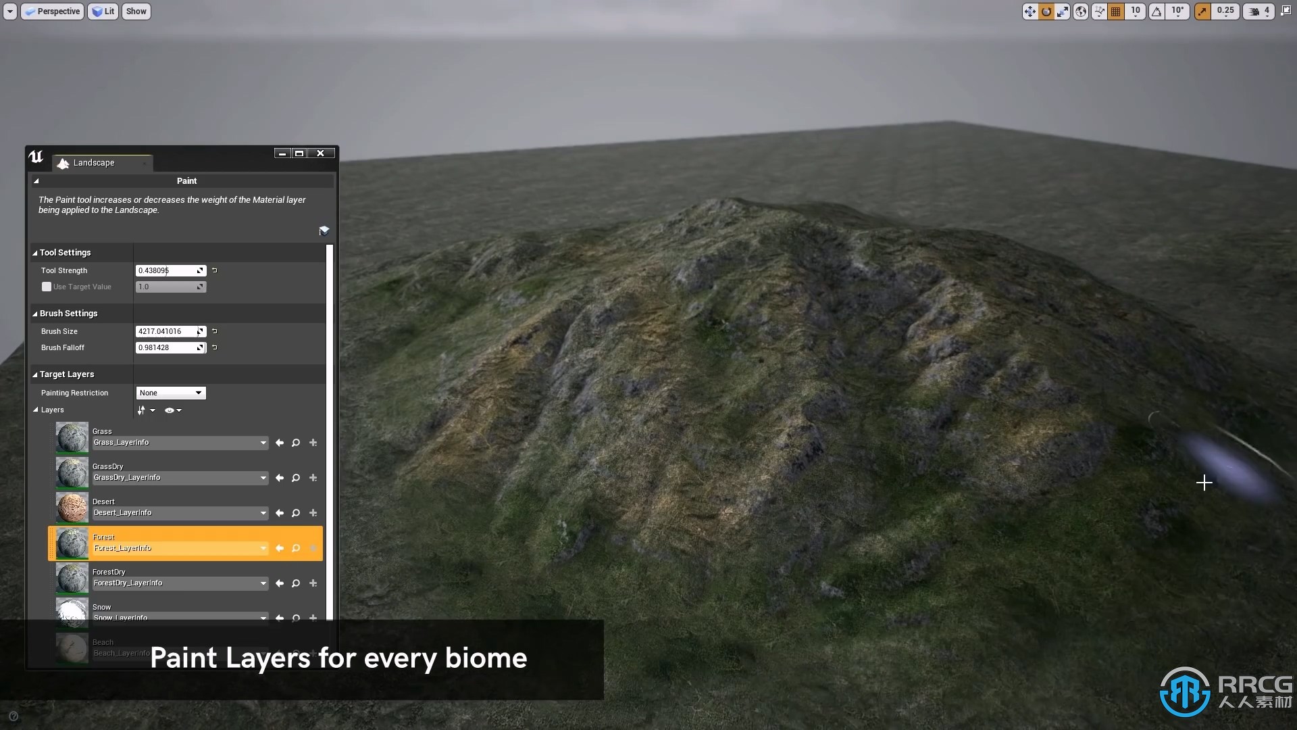Drag the Tool Strength value slider
1297x730 pixels.
(x=168, y=270)
